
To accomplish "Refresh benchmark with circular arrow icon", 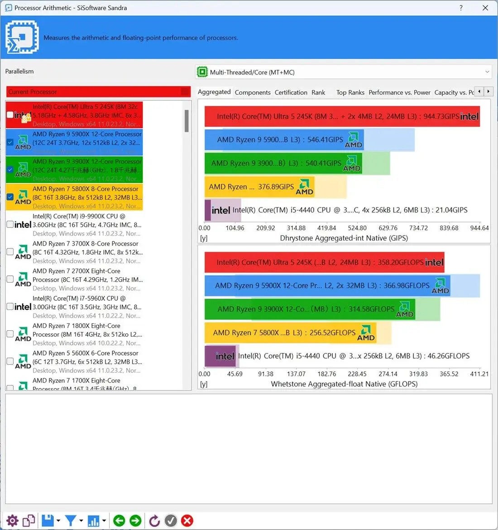I will 154,520.
